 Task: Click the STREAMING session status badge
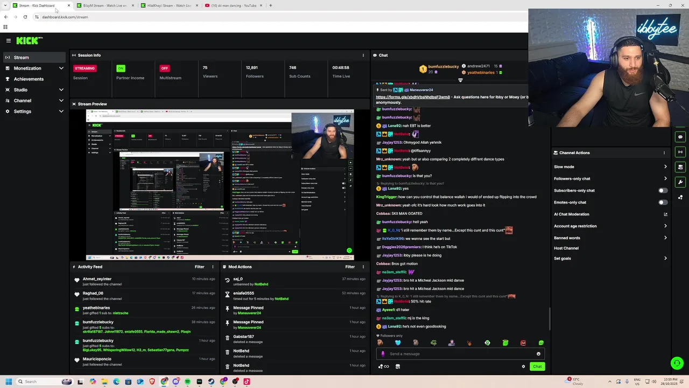coord(85,68)
